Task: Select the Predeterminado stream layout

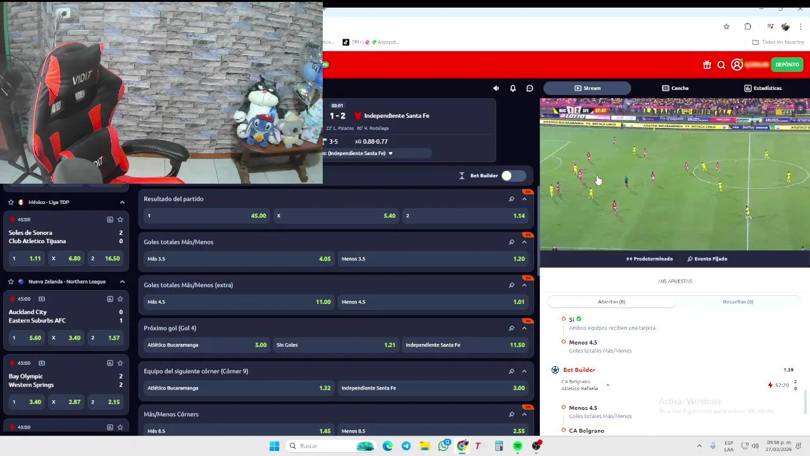Action: (650, 258)
